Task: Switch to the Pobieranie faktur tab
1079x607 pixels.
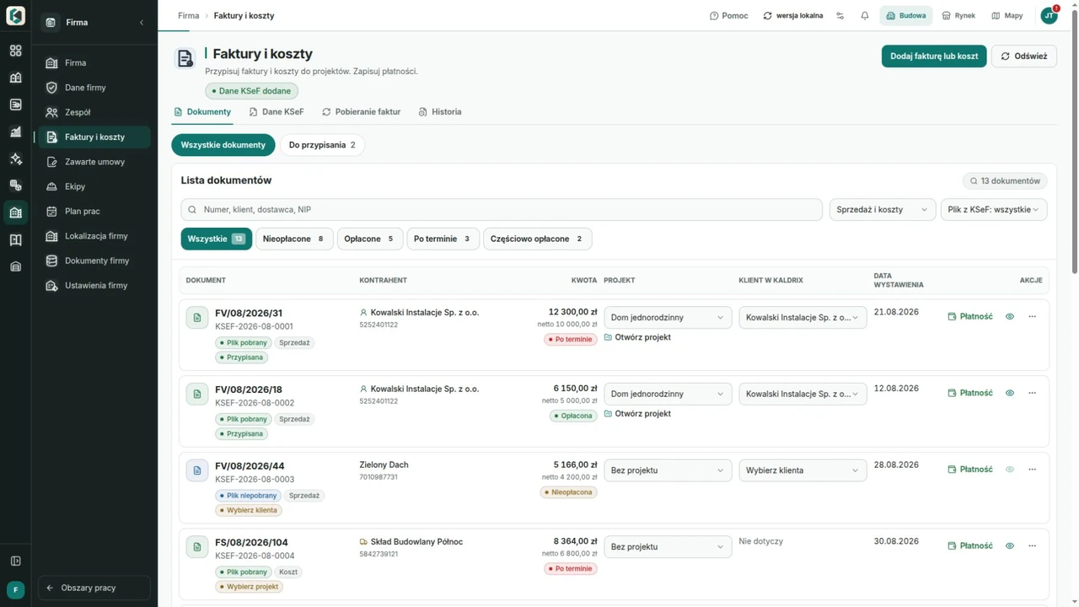Action: click(361, 112)
